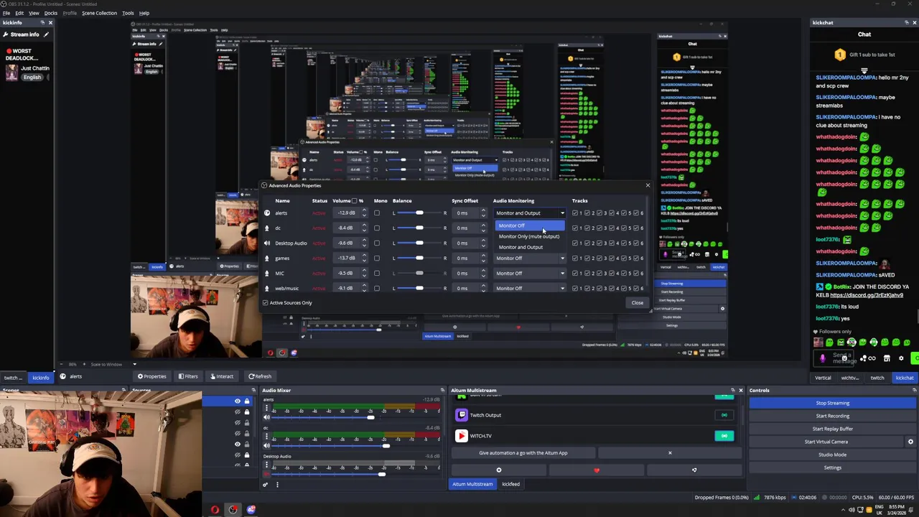Click Twitch Output broadcast toggle icon
The image size is (919, 517).
(x=724, y=415)
